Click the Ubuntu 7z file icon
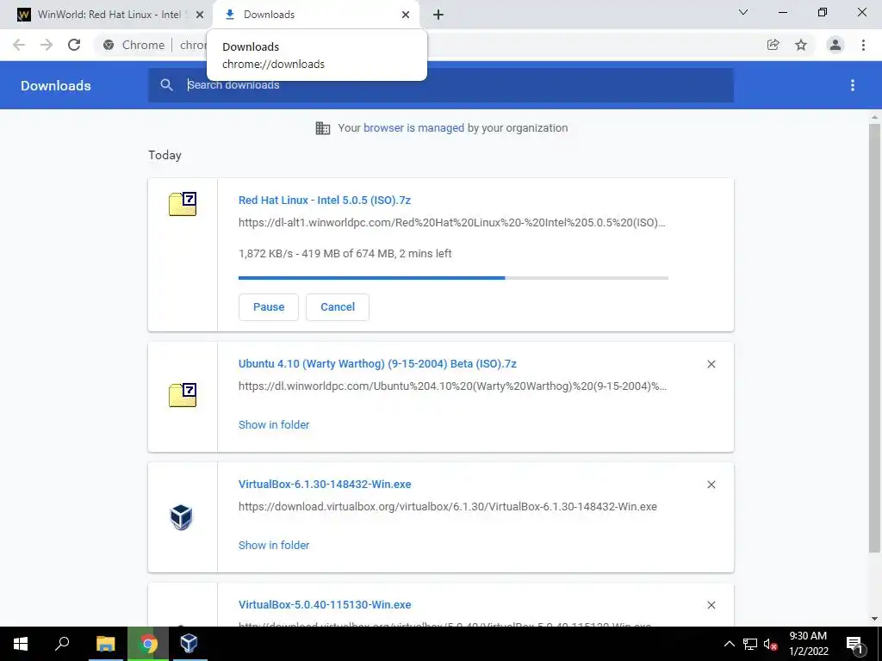 tap(183, 395)
